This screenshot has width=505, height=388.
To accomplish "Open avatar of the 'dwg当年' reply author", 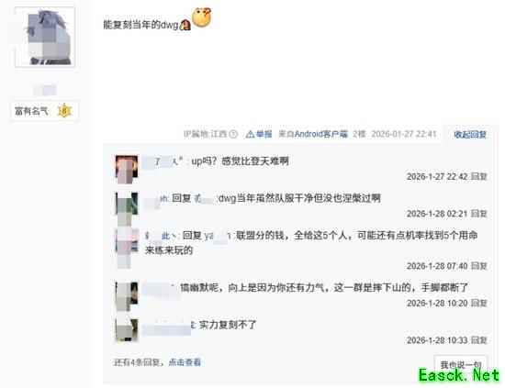I will [127, 204].
